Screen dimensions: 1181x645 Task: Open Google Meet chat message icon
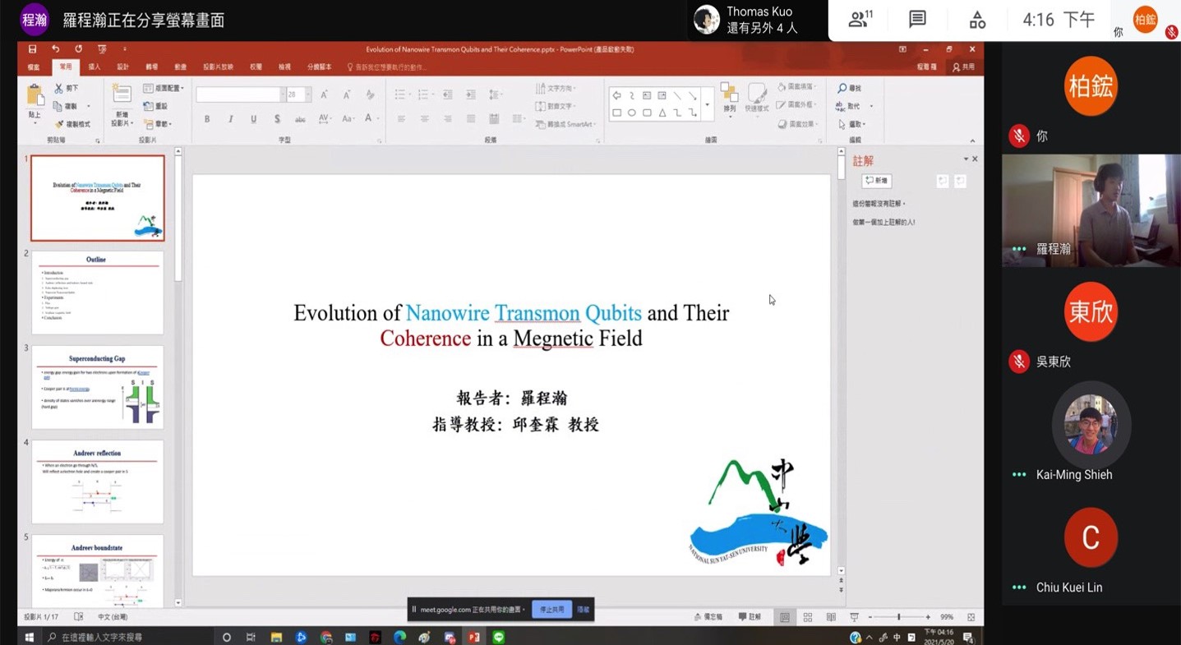917,20
